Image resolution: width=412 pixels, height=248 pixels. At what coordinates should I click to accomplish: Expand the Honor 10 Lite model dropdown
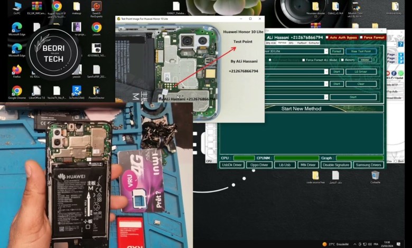[x=326, y=51]
